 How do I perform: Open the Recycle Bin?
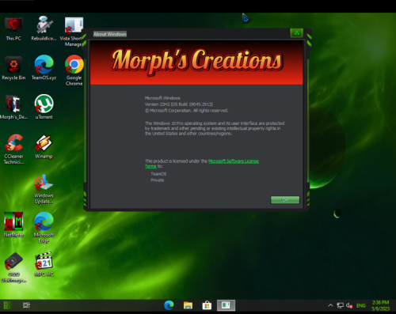click(13, 68)
